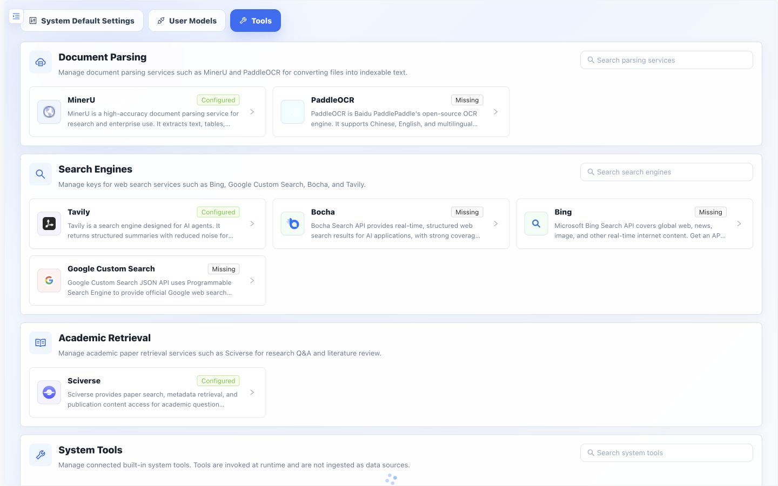Click the MinerU description text
The width and height of the screenshot is (778, 486).
click(x=153, y=119)
